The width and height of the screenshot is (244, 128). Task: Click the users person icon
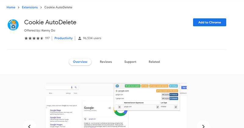[x=80, y=38]
